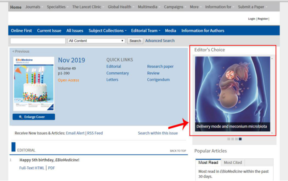
Task: Click the Login link
Action: point(252,19)
